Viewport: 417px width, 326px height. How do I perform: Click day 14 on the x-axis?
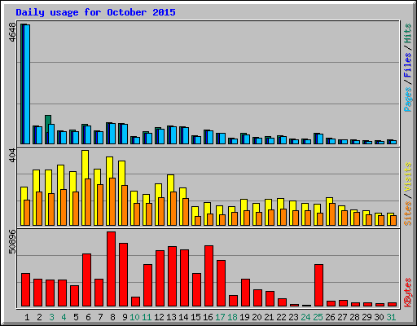point(183,317)
